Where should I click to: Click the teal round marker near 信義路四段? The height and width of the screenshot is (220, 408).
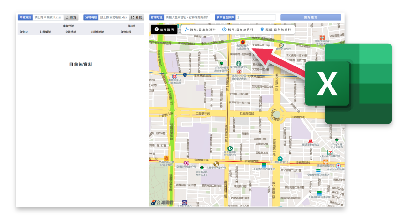click(x=280, y=159)
